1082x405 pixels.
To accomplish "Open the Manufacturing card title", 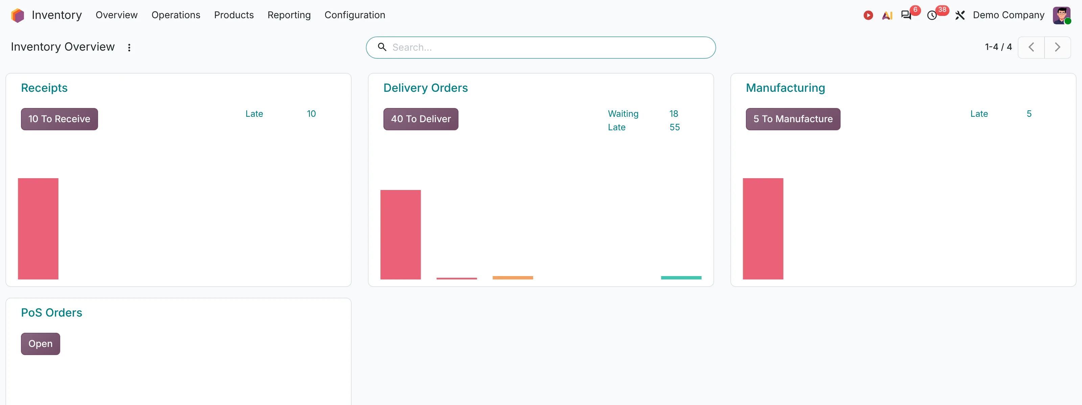I will point(785,88).
